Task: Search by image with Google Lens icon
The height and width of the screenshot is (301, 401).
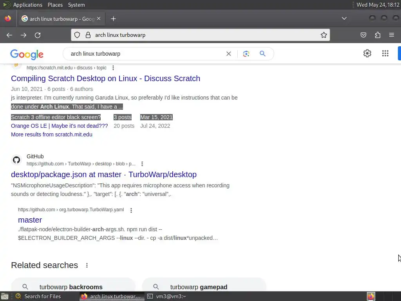Action: tap(246, 54)
